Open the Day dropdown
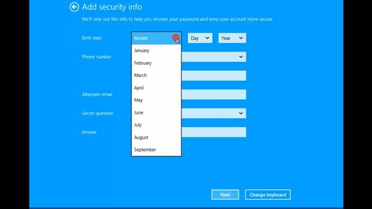This screenshot has width=372, height=209. (200, 38)
